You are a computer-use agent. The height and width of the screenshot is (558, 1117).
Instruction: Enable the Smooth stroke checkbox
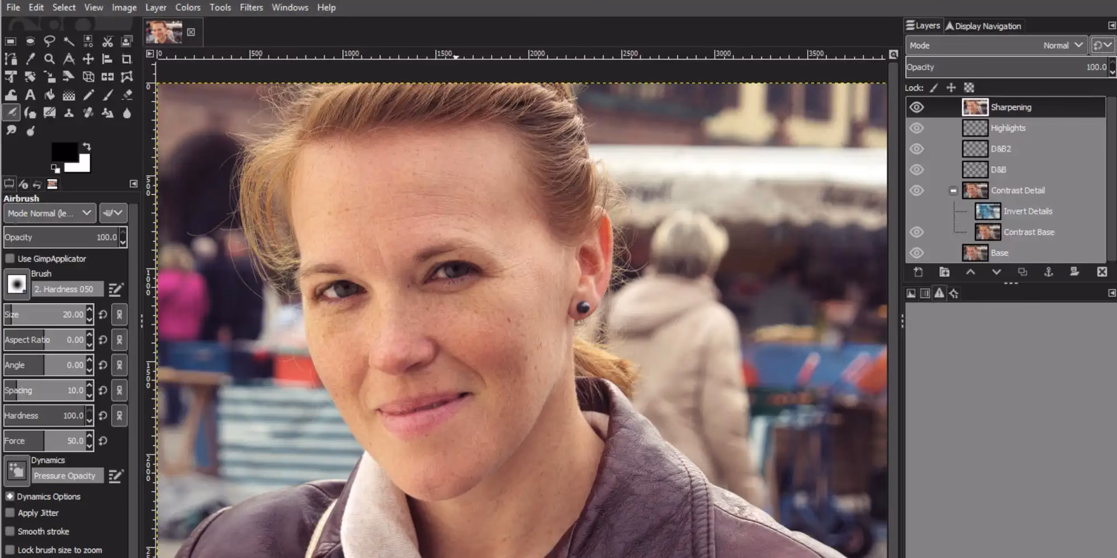[x=10, y=531]
